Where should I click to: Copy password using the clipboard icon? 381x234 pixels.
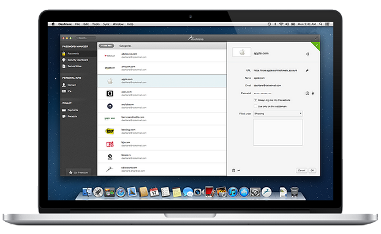coord(307,93)
